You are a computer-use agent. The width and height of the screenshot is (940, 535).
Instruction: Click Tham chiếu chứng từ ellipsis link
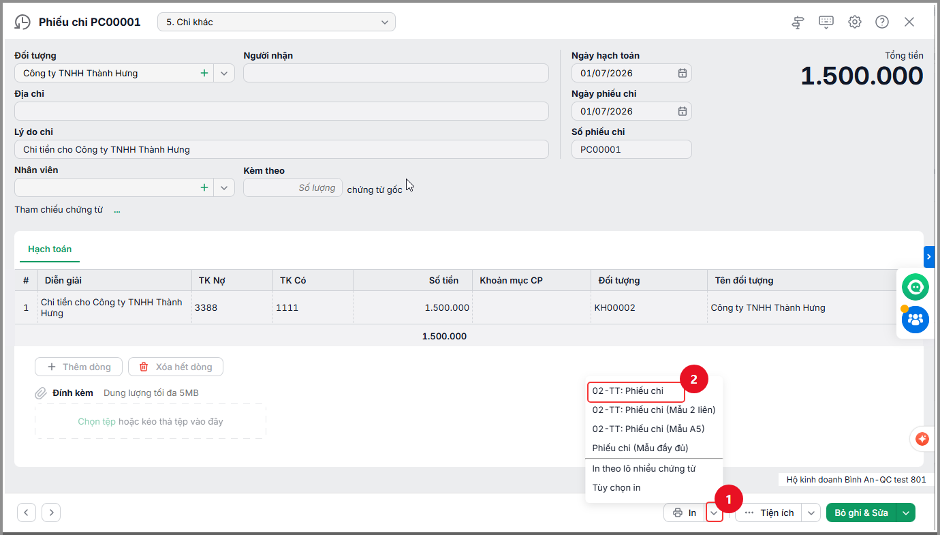pos(117,210)
